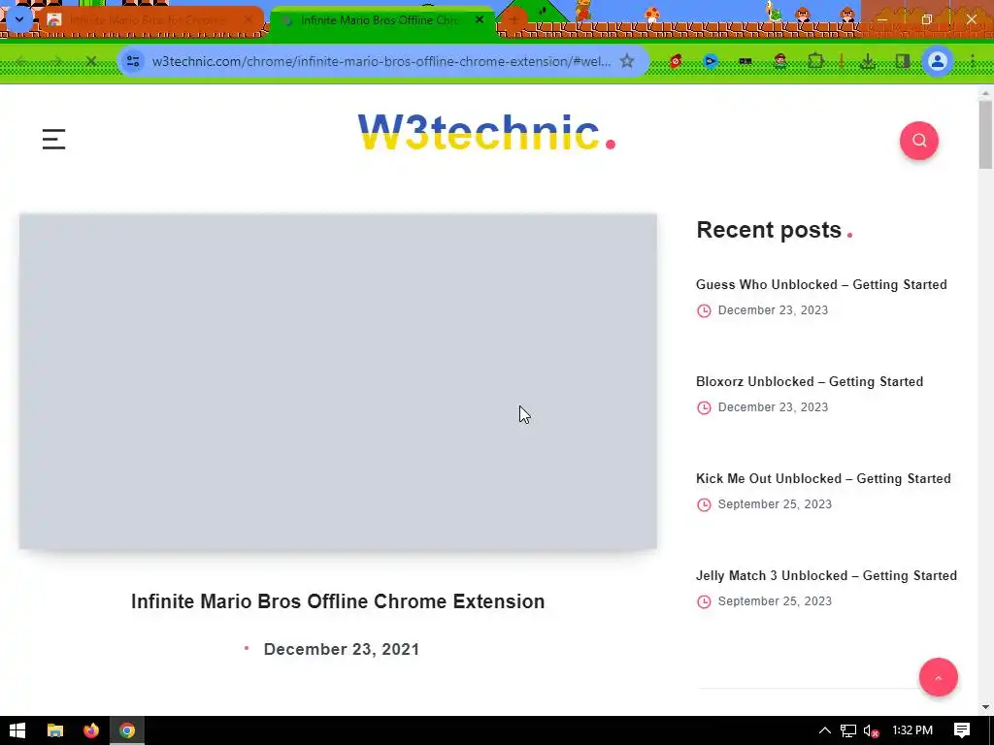
Task: Click the pink scroll-to-top button
Action: (x=939, y=677)
